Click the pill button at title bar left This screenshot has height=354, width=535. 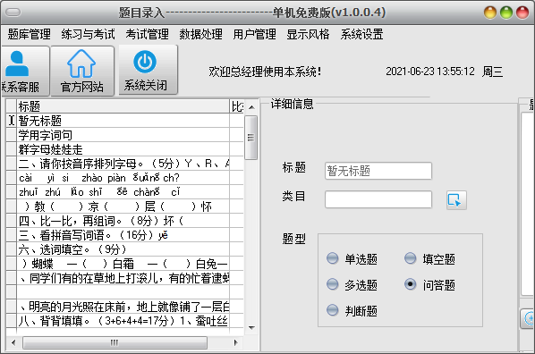point(13,13)
